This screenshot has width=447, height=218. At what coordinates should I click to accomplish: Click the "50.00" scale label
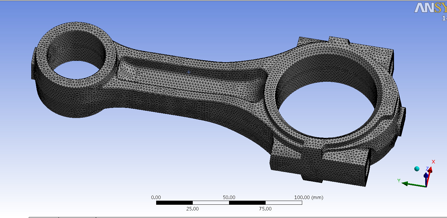tap(229, 197)
